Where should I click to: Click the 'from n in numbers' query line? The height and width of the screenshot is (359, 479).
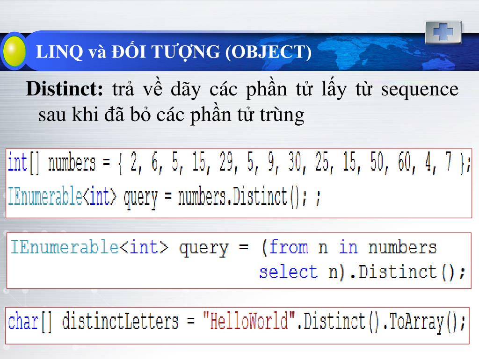point(224,248)
